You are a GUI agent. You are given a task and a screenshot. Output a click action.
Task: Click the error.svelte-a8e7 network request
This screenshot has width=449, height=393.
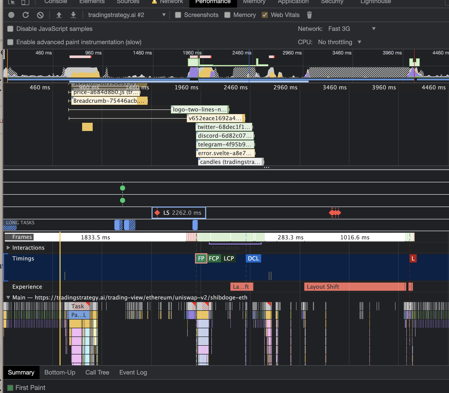pyautogui.click(x=225, y=153)
